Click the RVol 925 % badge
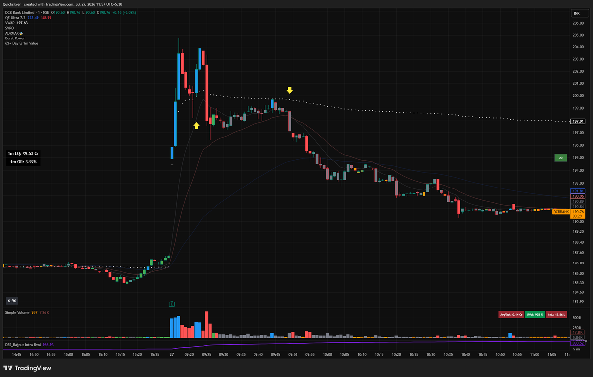The height and width of the screenshot is (377, 593). pos(535,314)
